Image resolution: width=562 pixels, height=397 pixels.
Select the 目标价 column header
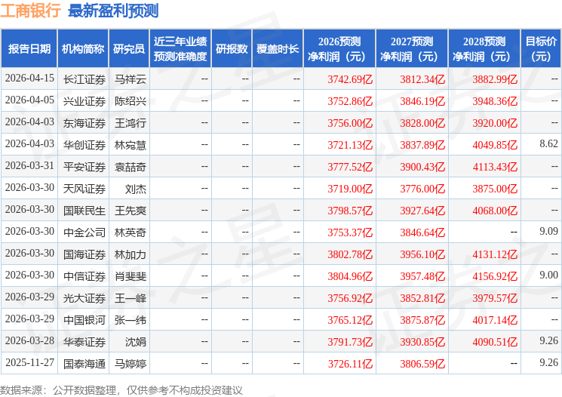coord(540,49)
